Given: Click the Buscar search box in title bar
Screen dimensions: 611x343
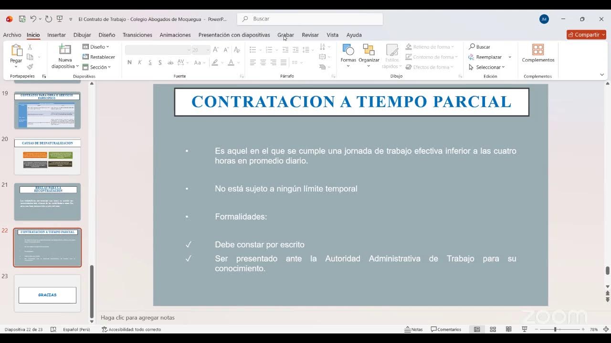Looking at the screenshot, I should (x=310, y=19).
